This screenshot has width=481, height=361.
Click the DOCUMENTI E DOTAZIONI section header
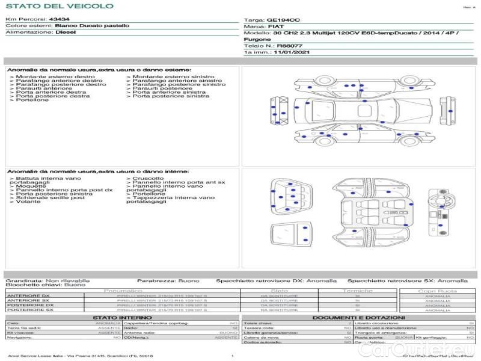[358, 317]
